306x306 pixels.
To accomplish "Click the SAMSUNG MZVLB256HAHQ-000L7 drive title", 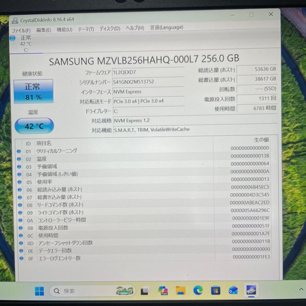I will click(x=144, y=60).
